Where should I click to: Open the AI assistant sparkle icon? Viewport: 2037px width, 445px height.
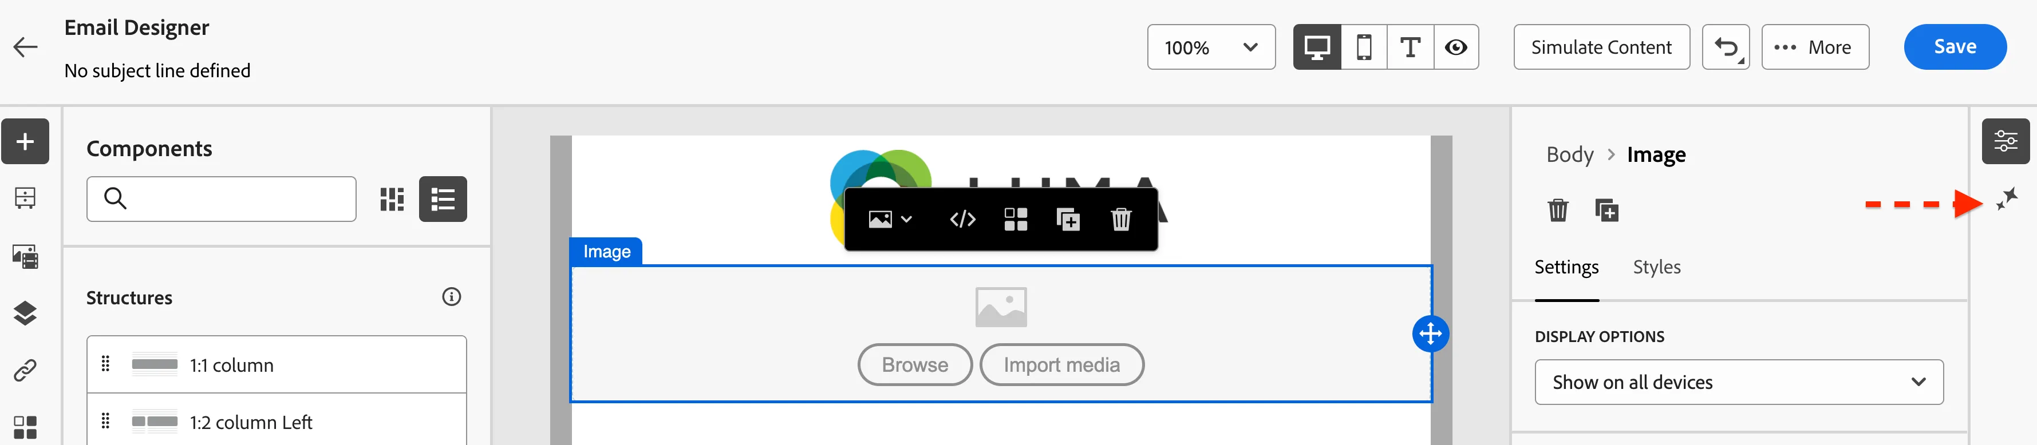click(2007, 199)
